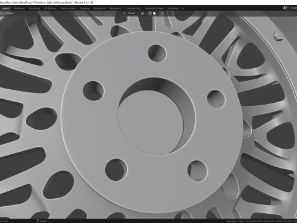Open the transform pivot point dropdown
This screenshot has width=297, height=223.
pyautogui.click(x=144, y=14)
